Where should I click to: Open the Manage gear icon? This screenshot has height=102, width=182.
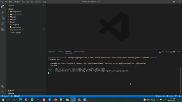tap(3, 92)
